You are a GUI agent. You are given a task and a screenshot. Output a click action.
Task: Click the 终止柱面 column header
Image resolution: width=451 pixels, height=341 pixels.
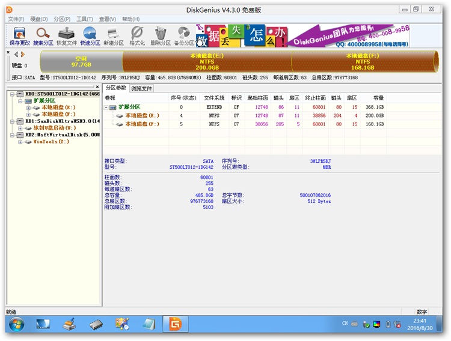[x=315, y=98]
